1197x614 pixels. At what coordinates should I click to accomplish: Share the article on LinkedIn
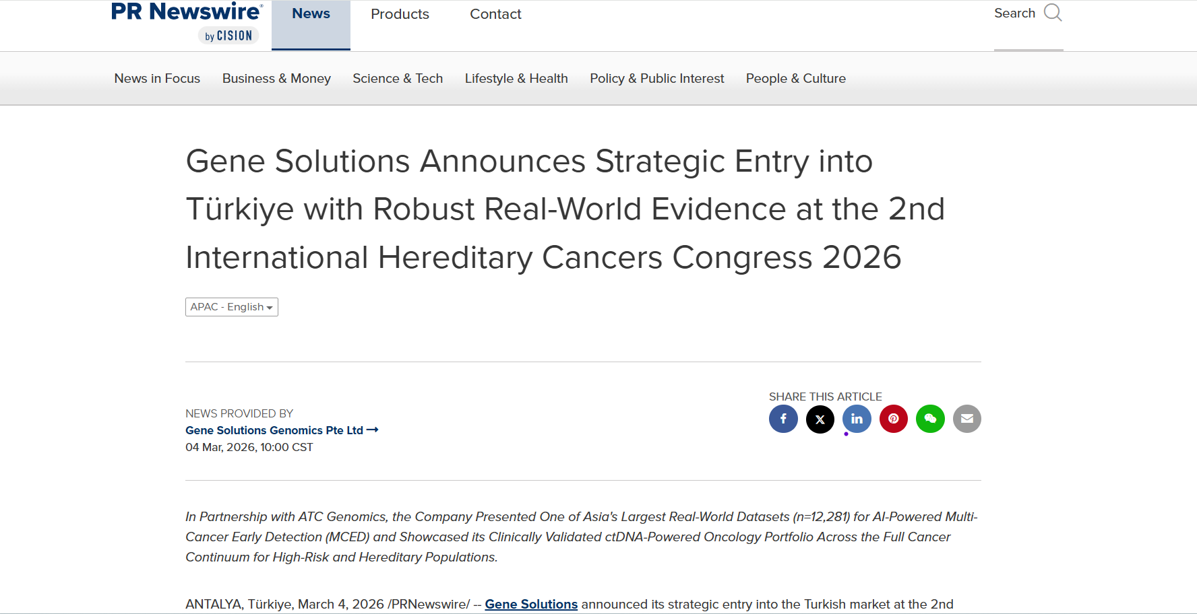tap(857, 419)
